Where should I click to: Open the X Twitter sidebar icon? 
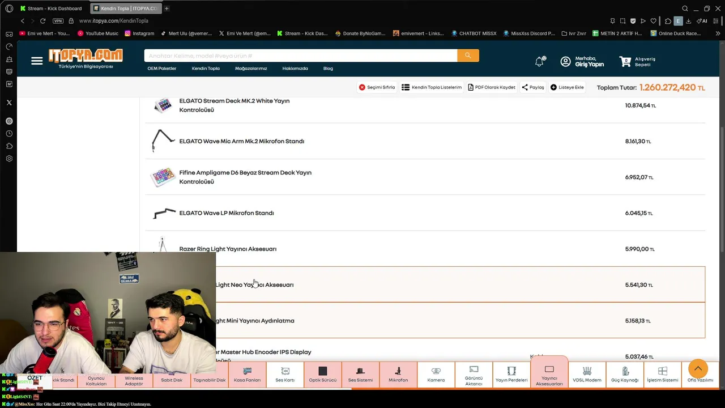point(9,103)
